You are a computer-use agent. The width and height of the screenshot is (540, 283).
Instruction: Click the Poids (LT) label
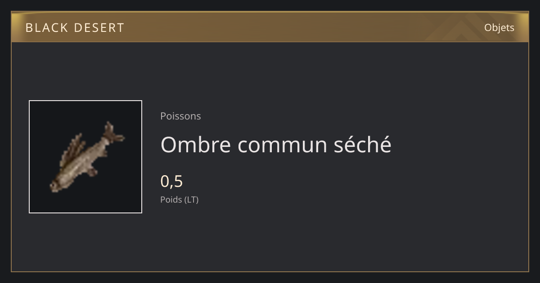pos(179,199)
